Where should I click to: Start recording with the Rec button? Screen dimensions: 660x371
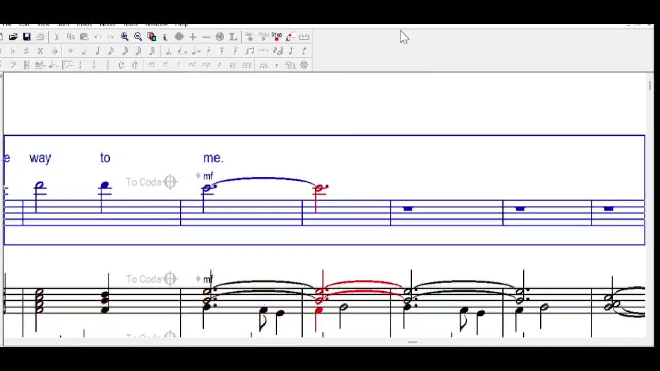250,37
